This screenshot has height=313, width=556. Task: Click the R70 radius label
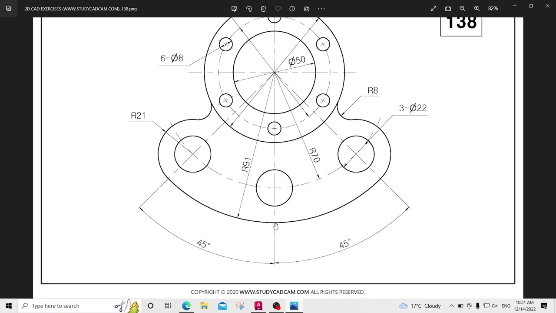coord(314,155)
